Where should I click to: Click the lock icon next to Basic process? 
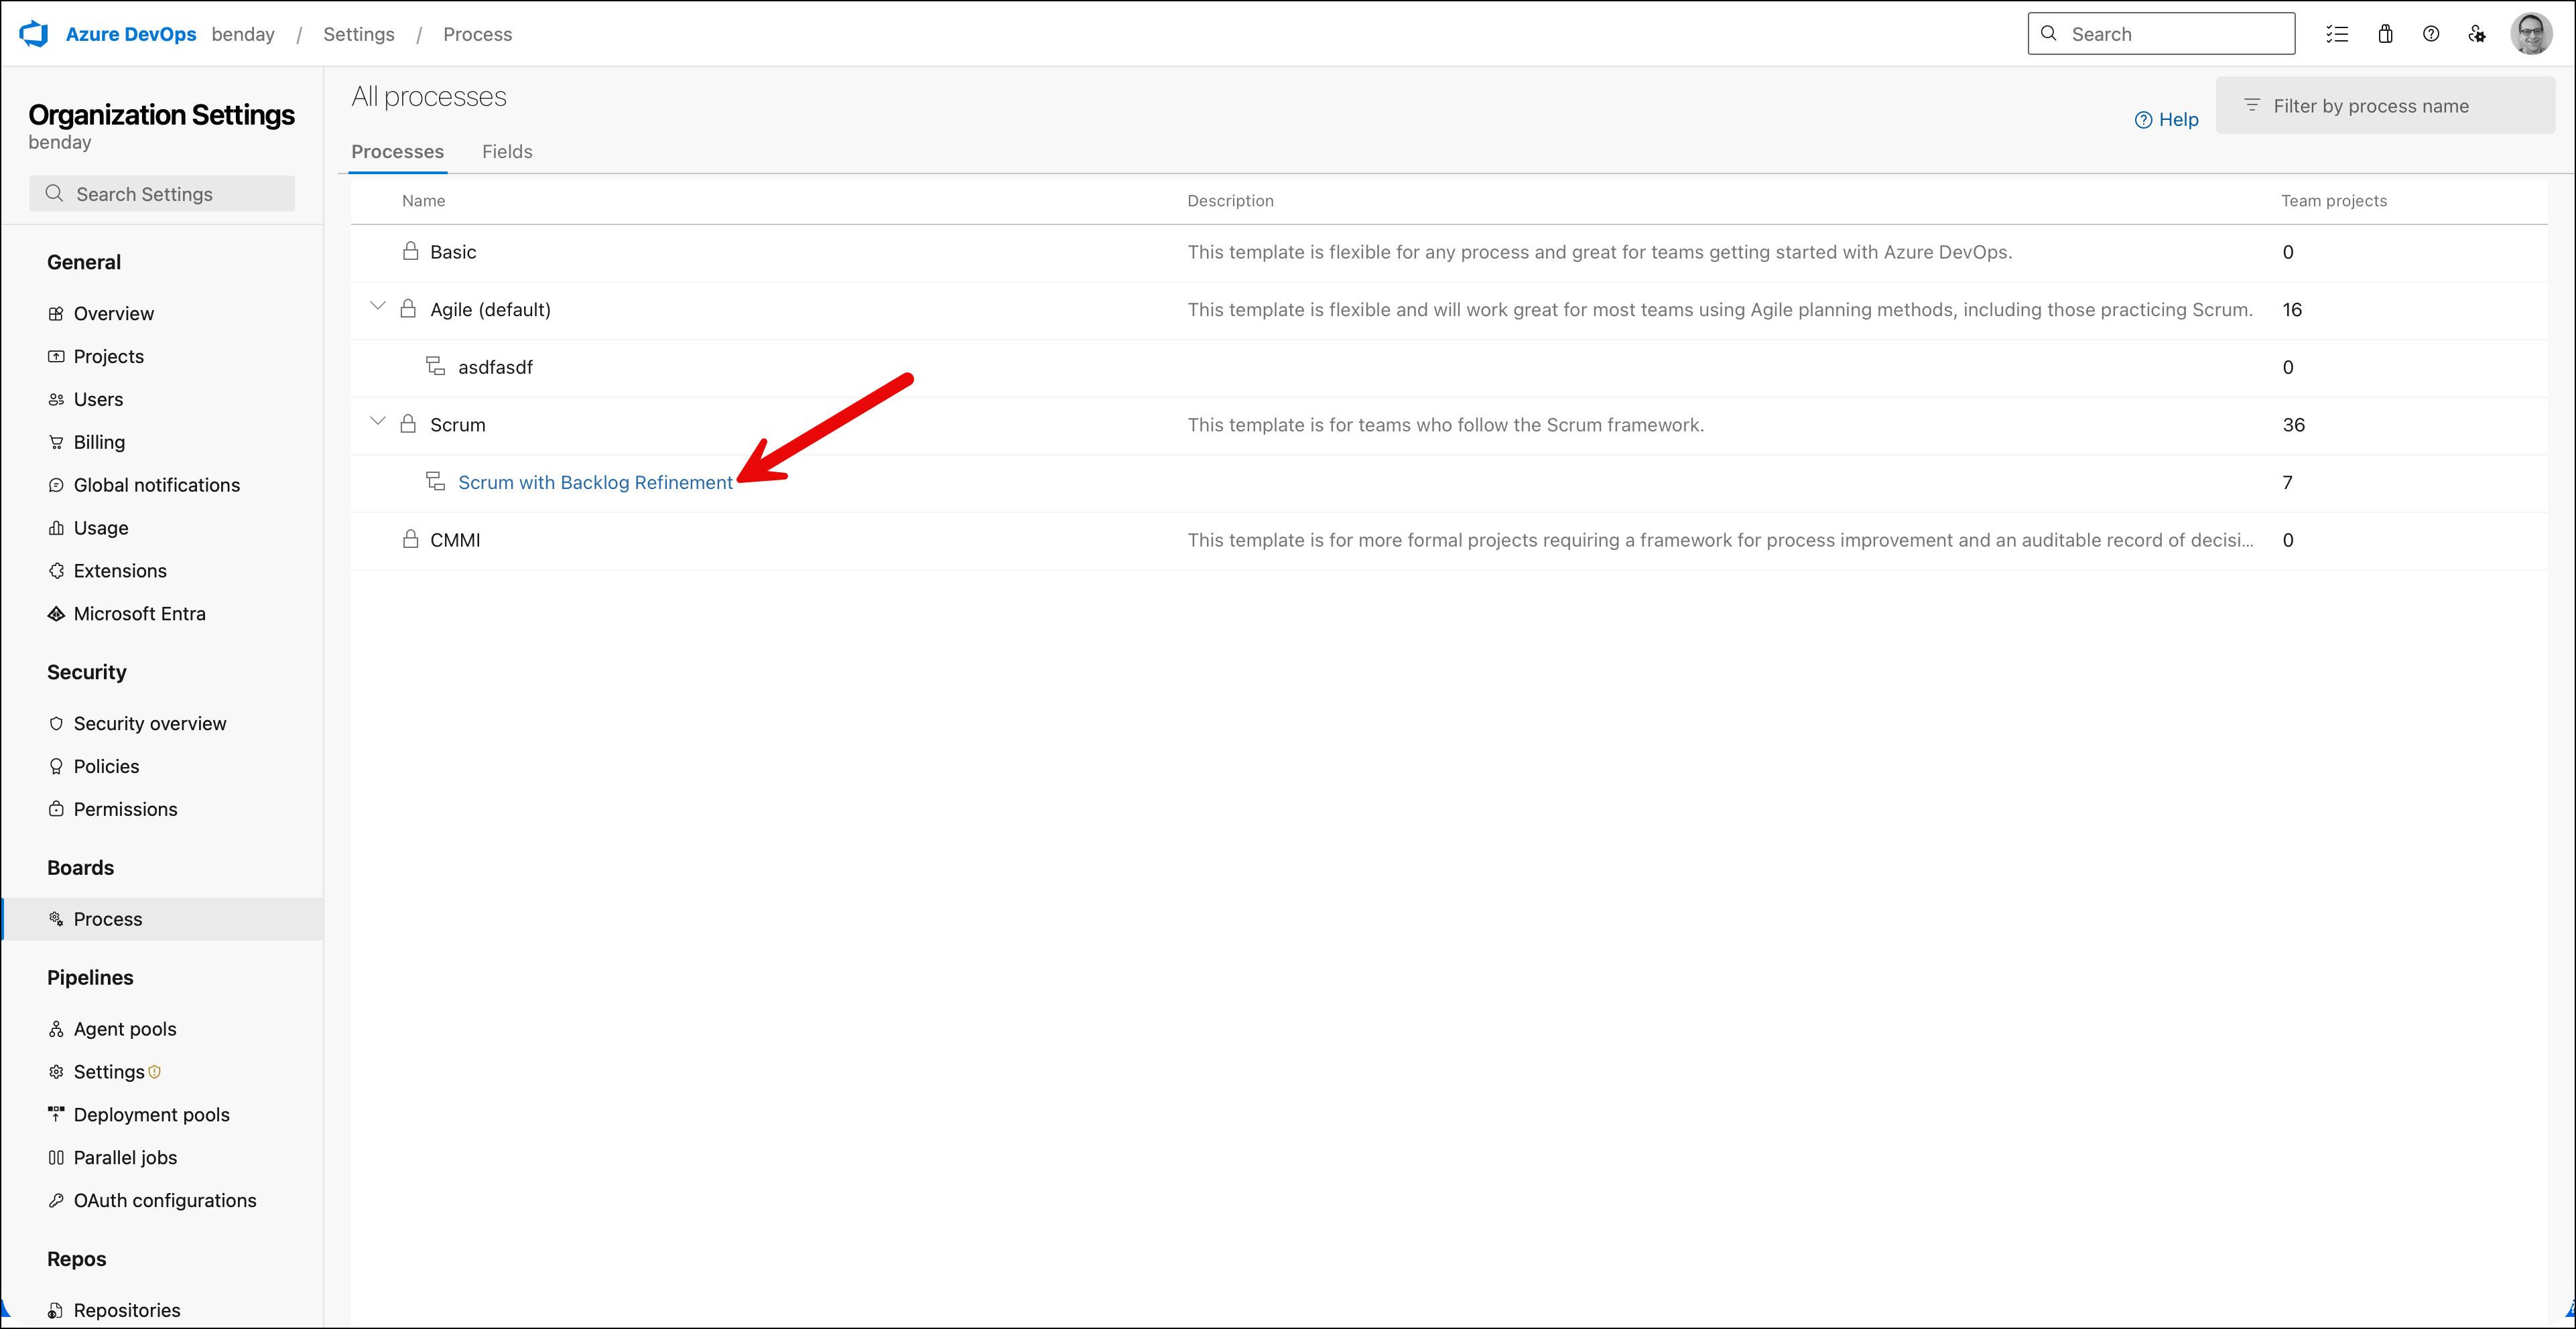(410, 251)
